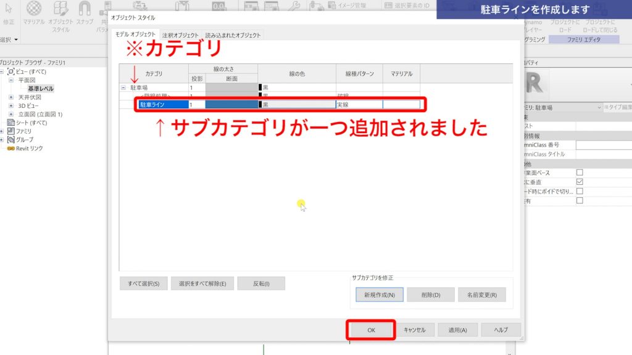Expand the 天井伏図 tree node
632x355 pixels.
[x=11, y=97]
